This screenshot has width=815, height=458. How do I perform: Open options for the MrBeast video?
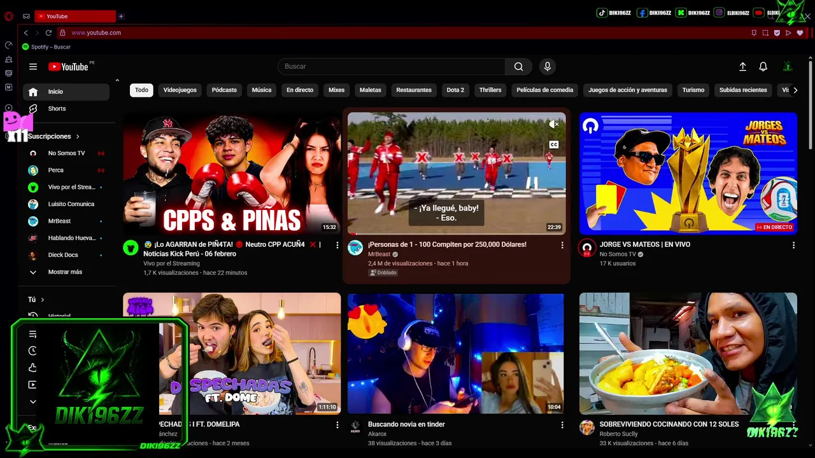(x=562, y=245)
